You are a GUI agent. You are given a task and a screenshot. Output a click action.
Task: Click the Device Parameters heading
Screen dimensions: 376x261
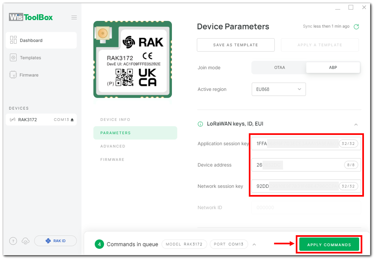coord(233,26)
